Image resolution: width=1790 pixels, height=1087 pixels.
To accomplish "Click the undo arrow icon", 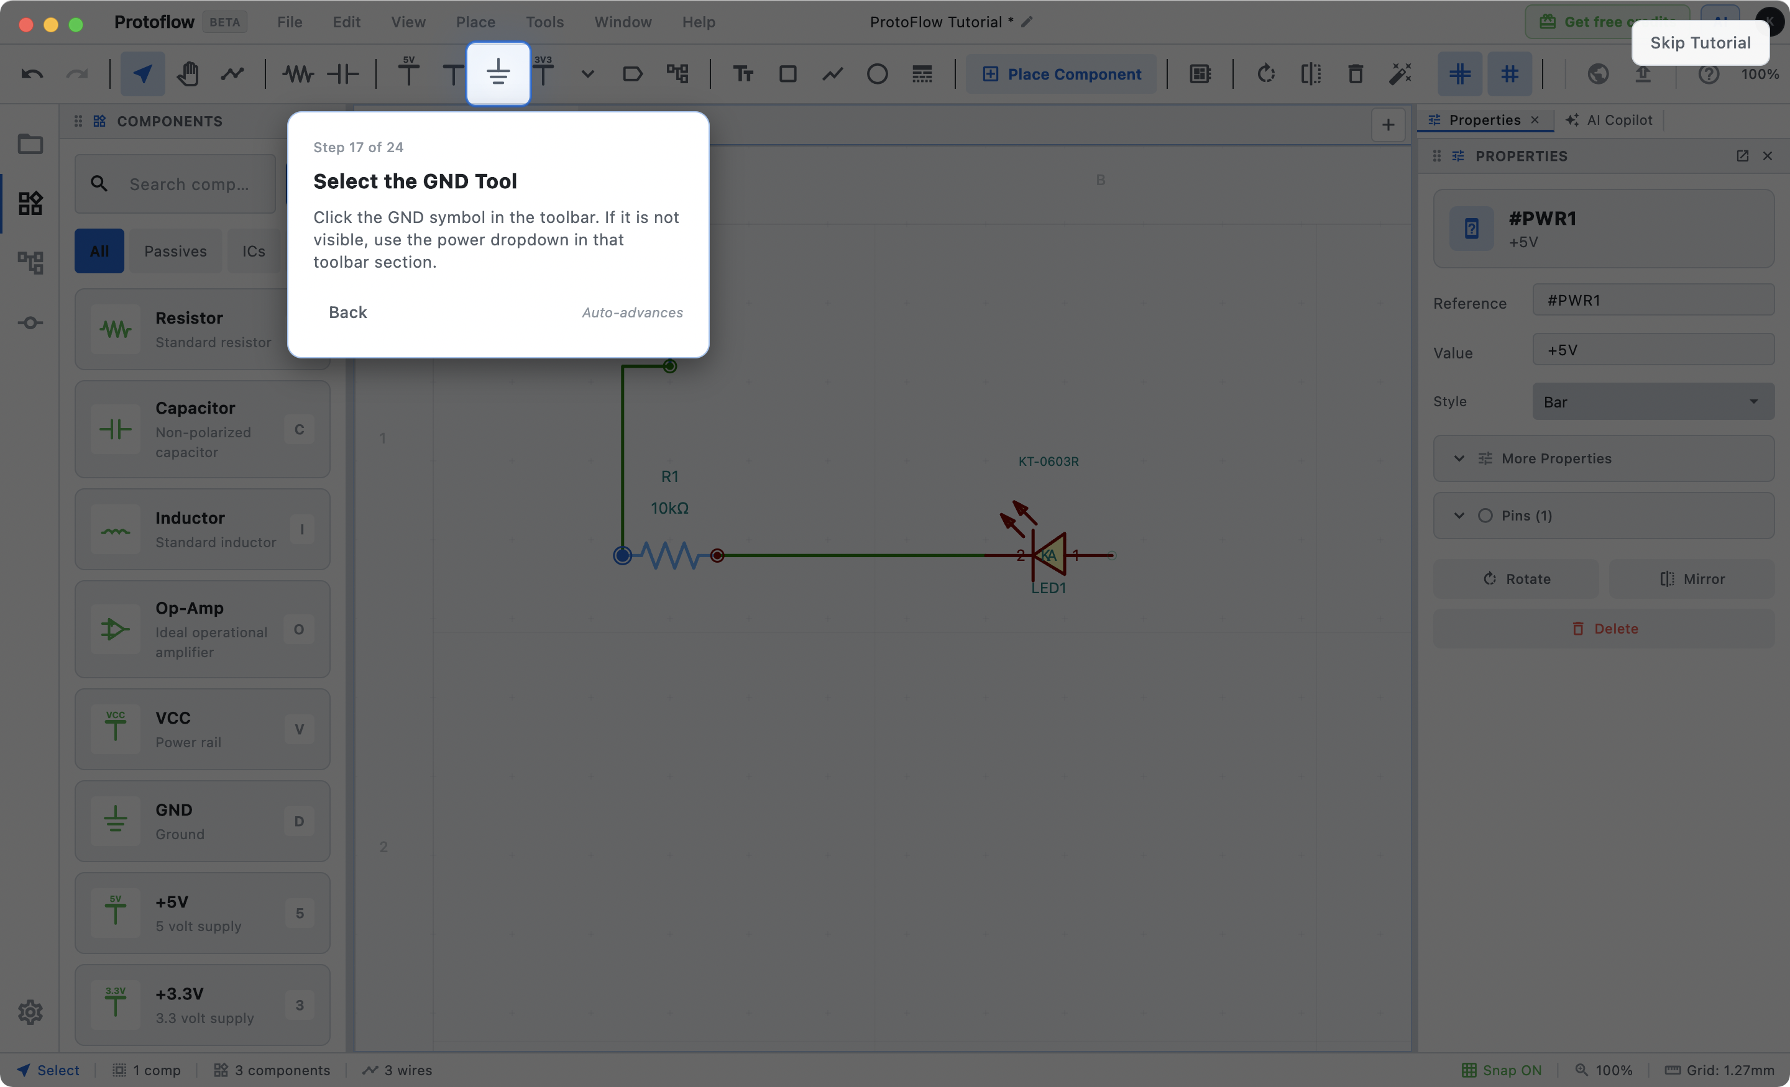I will [x=32, y=73].
